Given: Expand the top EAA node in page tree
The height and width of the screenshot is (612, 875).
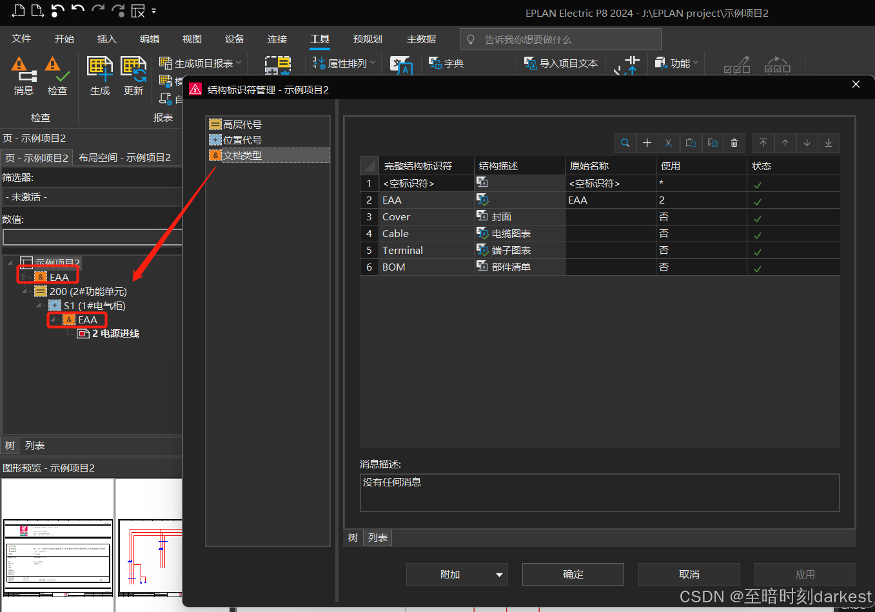Looking at the screenshot, I should 24,277.
